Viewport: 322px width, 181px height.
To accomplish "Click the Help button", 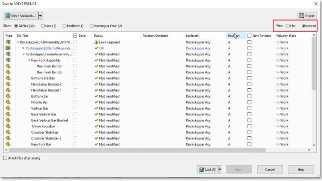I will [x=300, y=170].
